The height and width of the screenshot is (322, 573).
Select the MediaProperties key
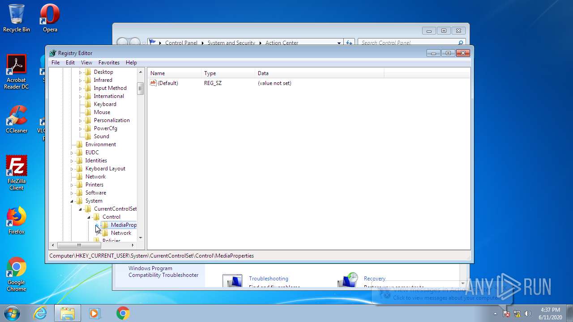point(124,225)
